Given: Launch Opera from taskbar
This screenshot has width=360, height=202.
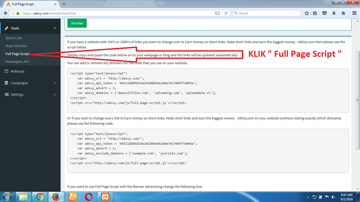Looking at the screenshot, I should [89, 197].
